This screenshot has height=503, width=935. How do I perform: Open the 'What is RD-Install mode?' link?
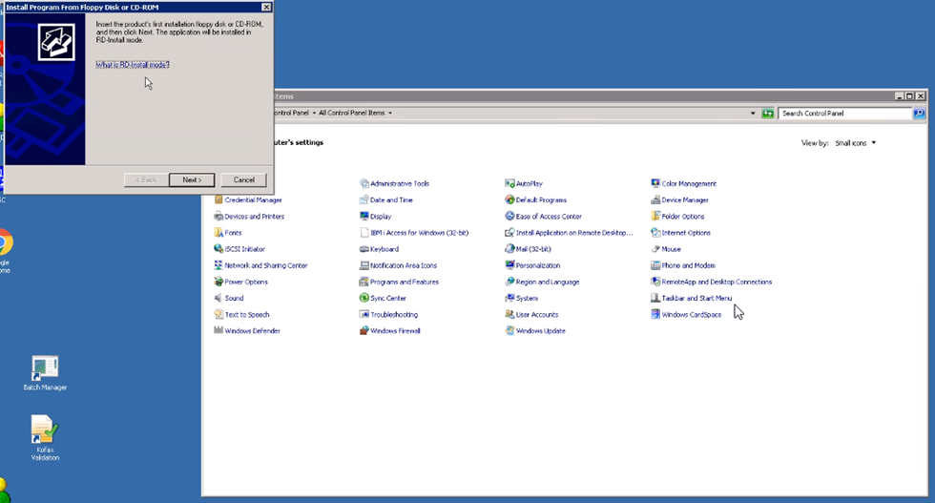tap(133, 65)
